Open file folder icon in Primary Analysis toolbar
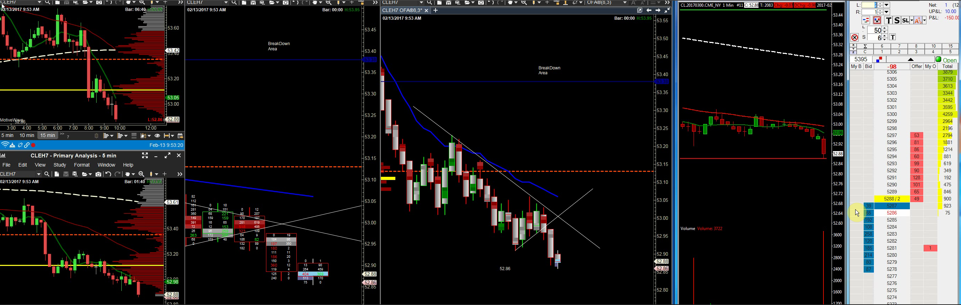Image resolution: width=961 pixels, height=305 pixels. pyautogui.click(x=85, y=174)
